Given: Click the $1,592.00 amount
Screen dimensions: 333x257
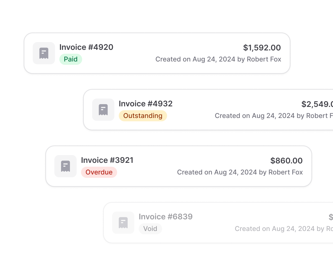Looking at the screenshot, I should click(x=262, y=48).
